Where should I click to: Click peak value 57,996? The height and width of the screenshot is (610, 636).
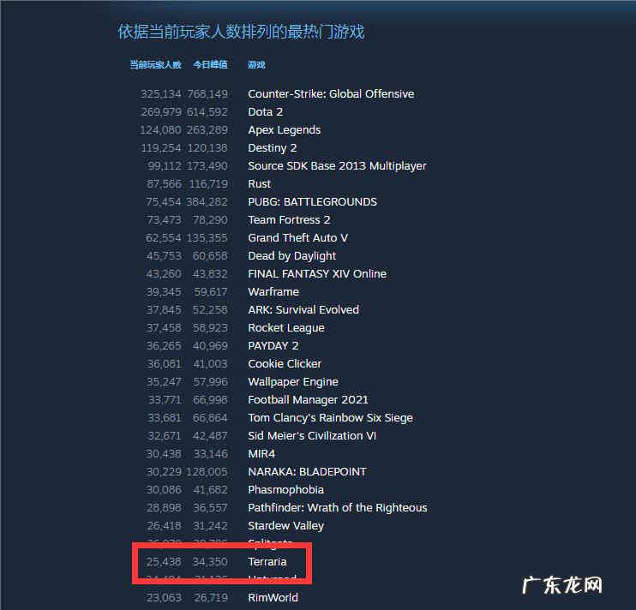coord(210,382)
